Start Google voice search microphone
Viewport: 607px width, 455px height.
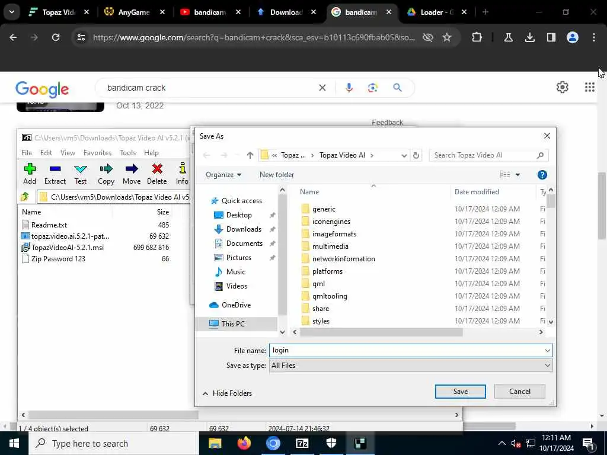point(349,88)
